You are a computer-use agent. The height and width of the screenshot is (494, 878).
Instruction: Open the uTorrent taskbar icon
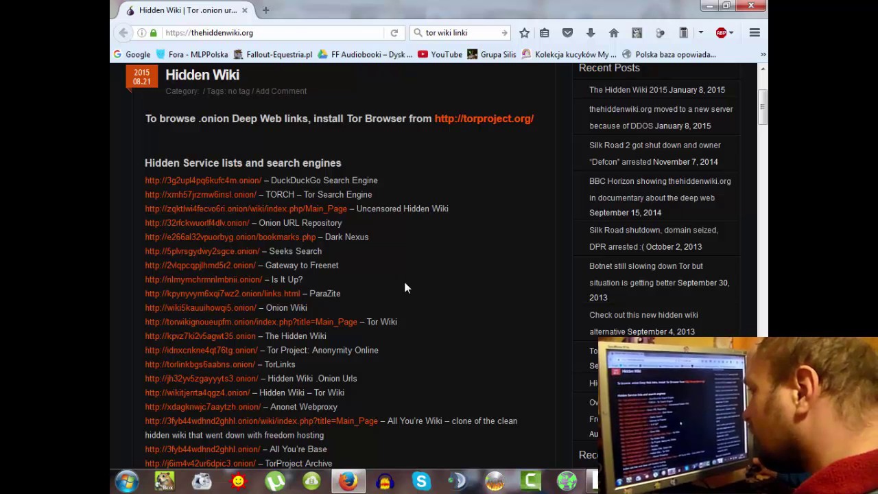tap(275, 482)
